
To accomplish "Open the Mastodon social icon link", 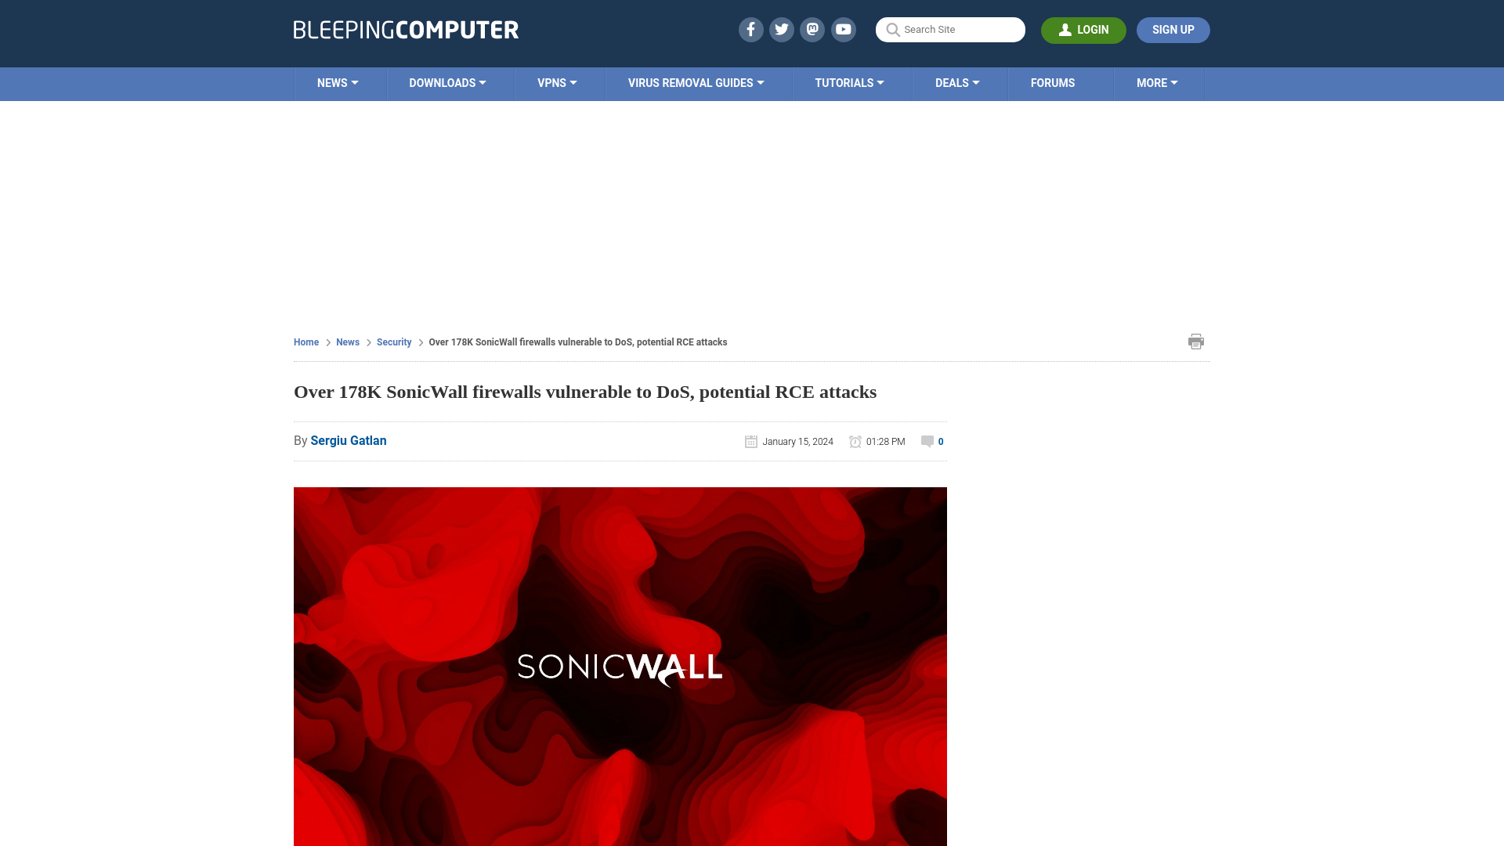I will point(813,29).
